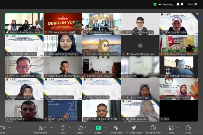203x135 pixels.
Task: Open the Chat panel
Action: point(63,130)
